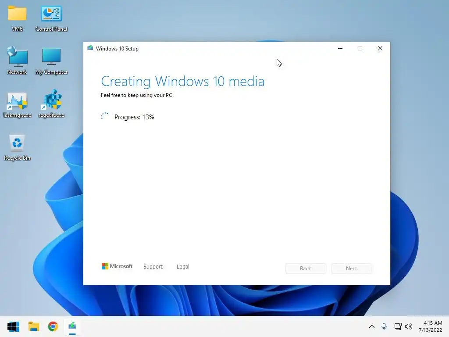This screenshot has height=337, width=449.
Task: Open the volume control tray icon
Action: (x=409, y=326)
